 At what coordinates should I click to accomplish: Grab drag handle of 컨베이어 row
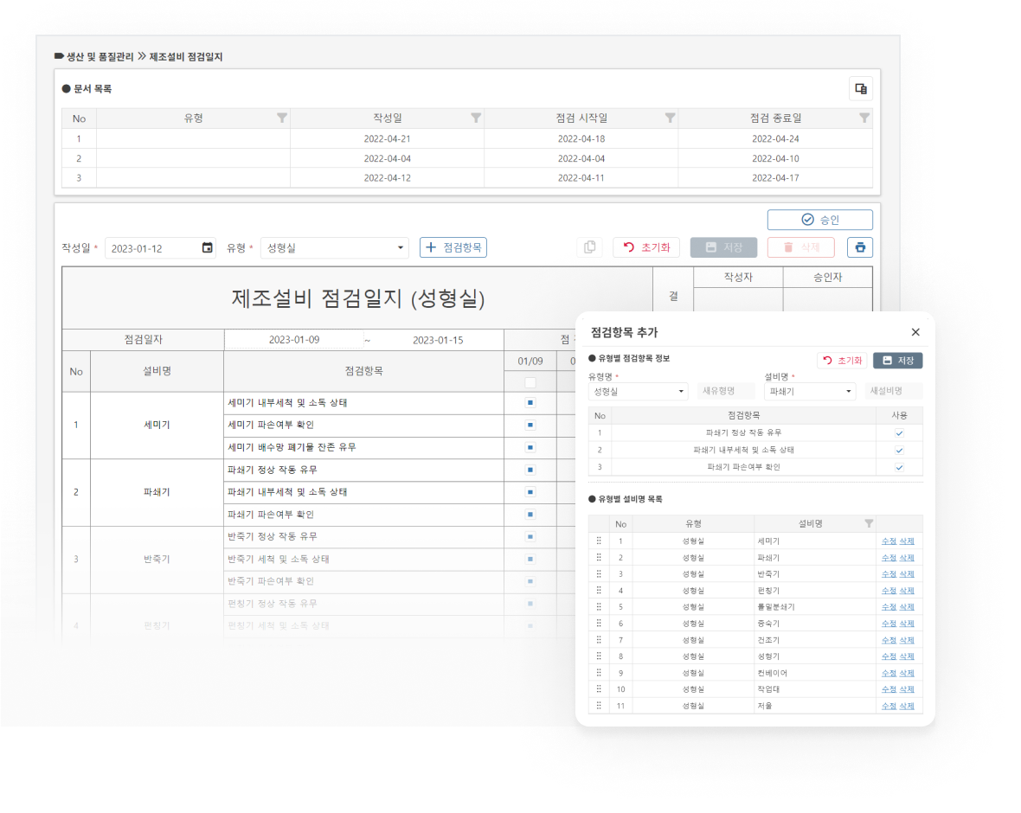point(599,672)
